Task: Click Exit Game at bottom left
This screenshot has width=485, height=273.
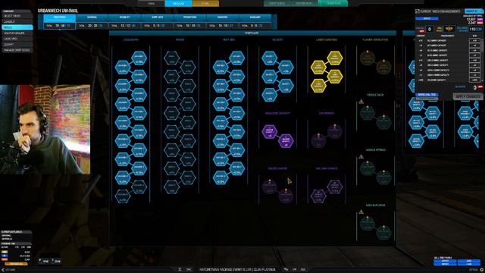Action: (9, 270)
